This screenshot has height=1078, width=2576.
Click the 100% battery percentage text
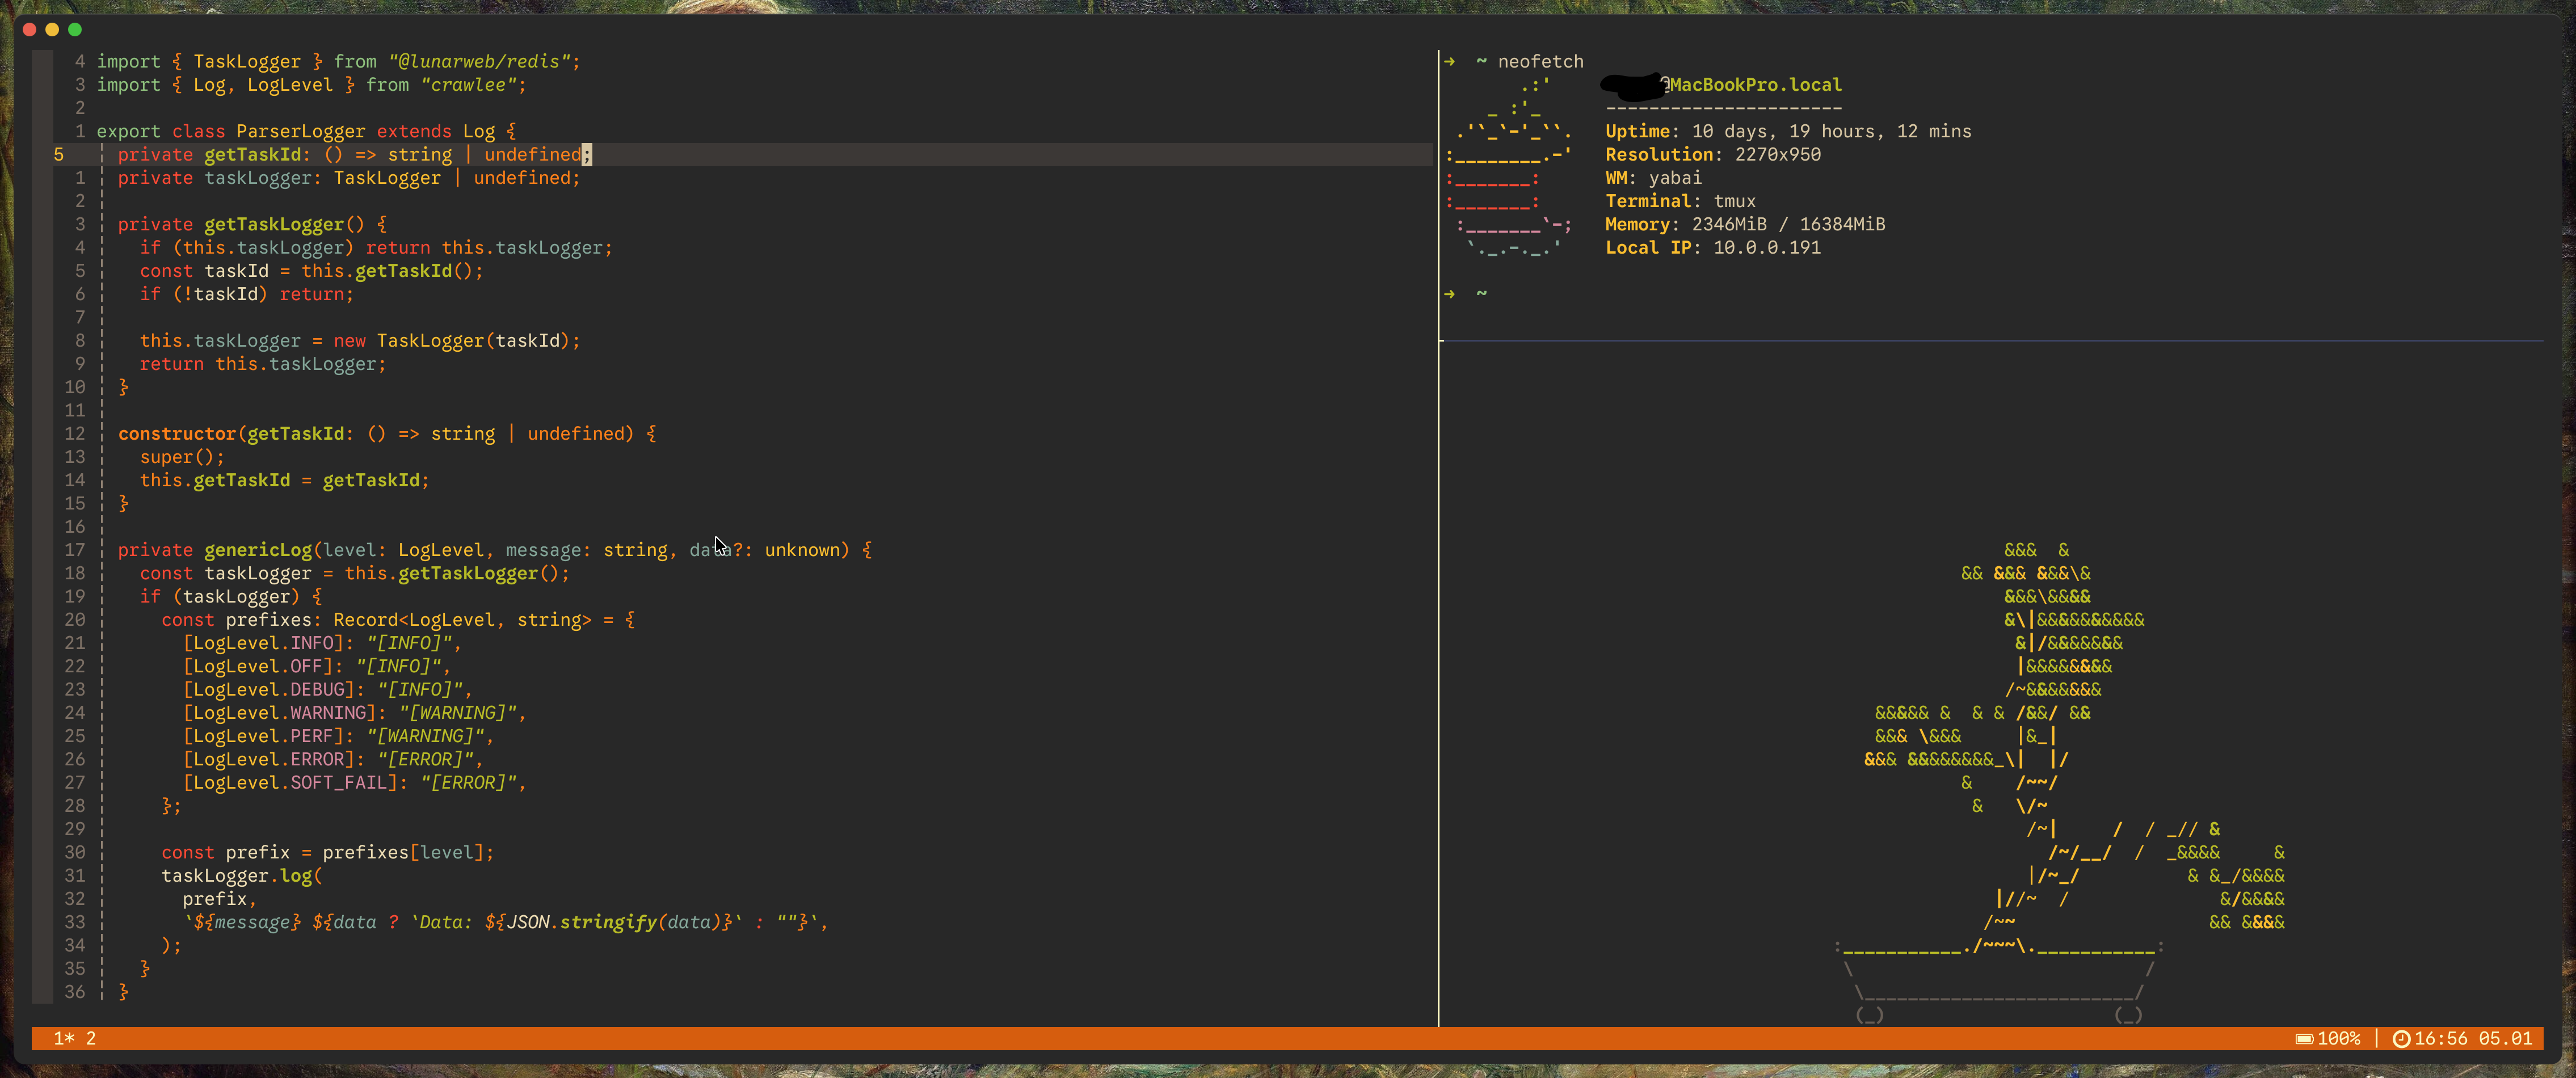tap(2338, 1038)
